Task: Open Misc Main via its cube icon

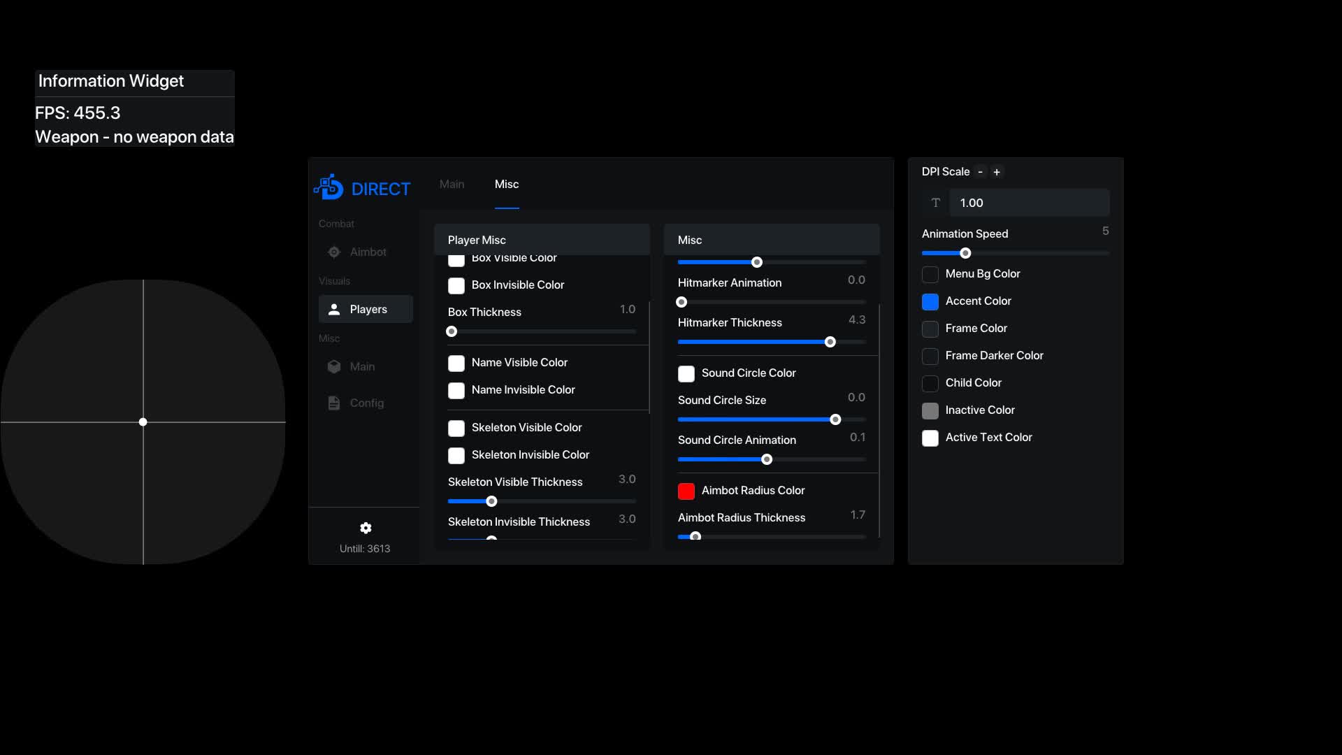Action: pos(334,366)
